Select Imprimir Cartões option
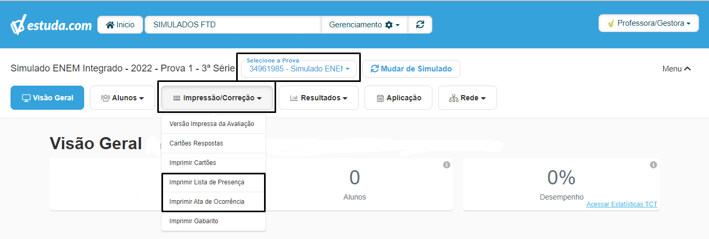709x239 pixels. (214, 163)
